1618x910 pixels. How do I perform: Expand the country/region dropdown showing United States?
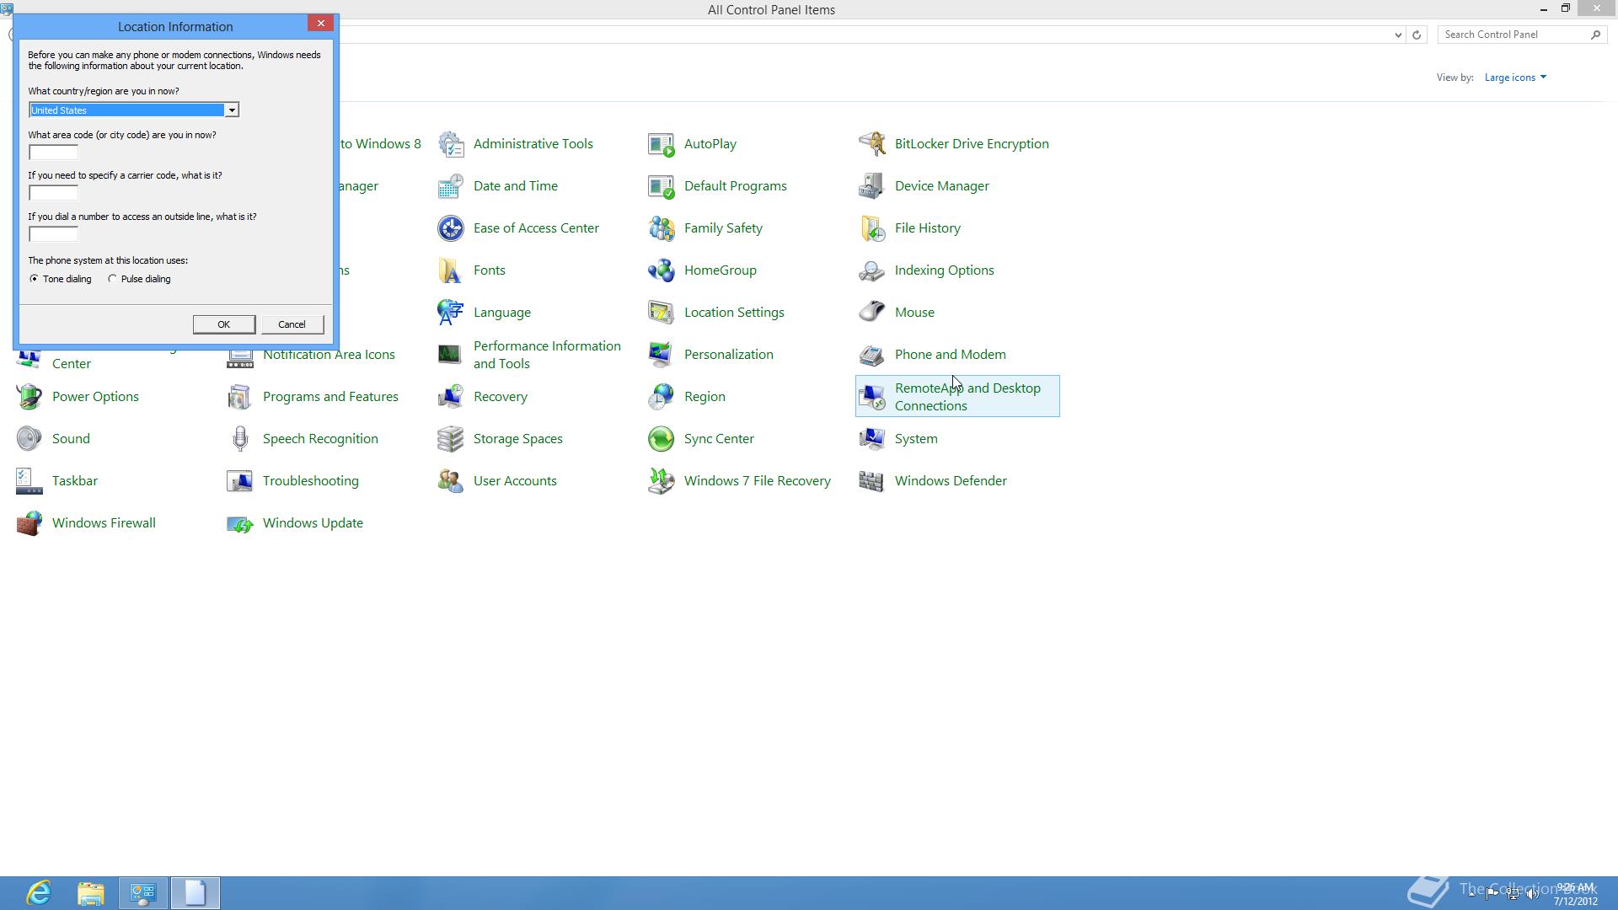point(231,110)
